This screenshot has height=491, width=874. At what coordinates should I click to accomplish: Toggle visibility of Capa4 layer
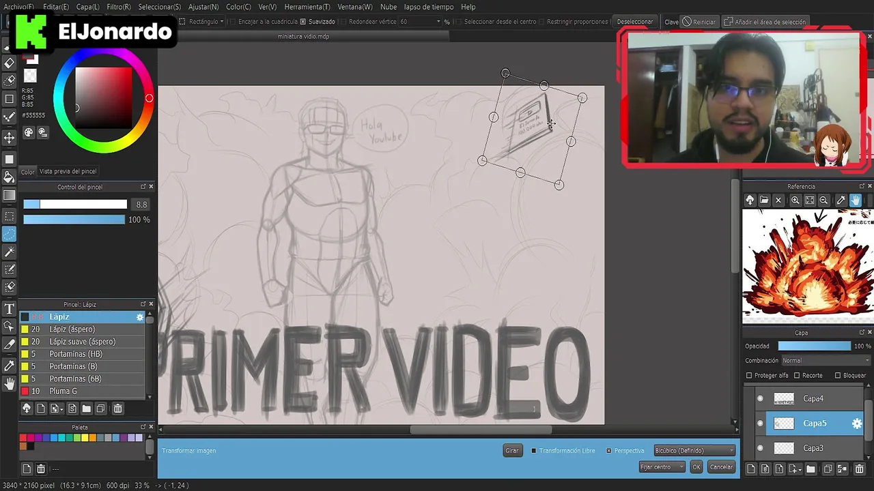(760, 399)
